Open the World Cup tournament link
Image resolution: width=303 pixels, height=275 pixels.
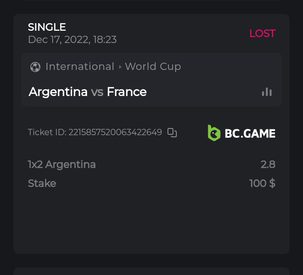(x=153, y=67)
